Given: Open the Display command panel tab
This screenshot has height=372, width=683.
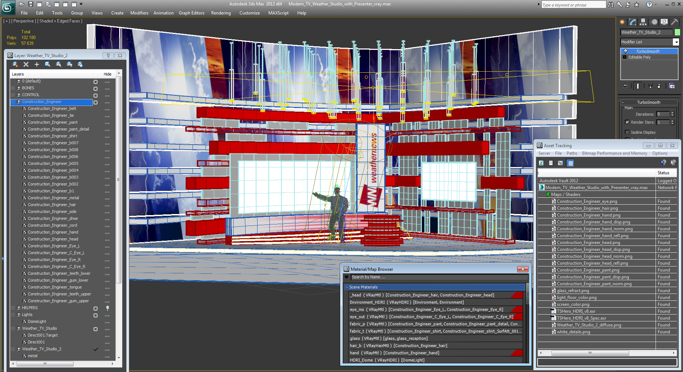Looking at the screenshot, I should (664, 22).
